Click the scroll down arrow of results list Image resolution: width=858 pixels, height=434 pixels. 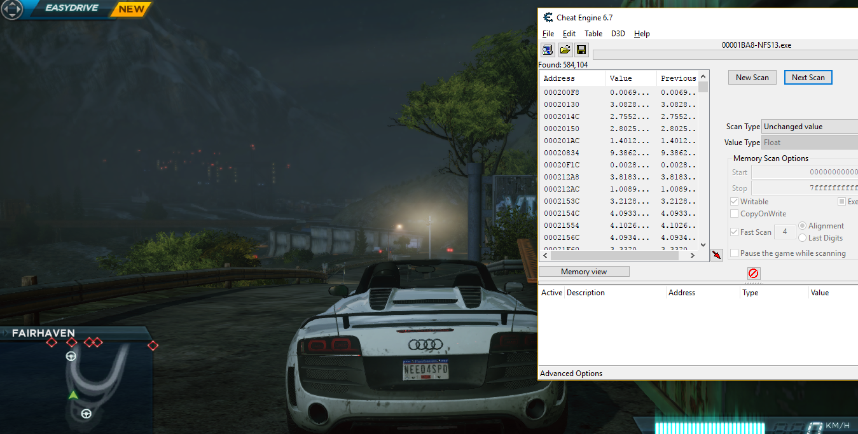click(703, 245)
